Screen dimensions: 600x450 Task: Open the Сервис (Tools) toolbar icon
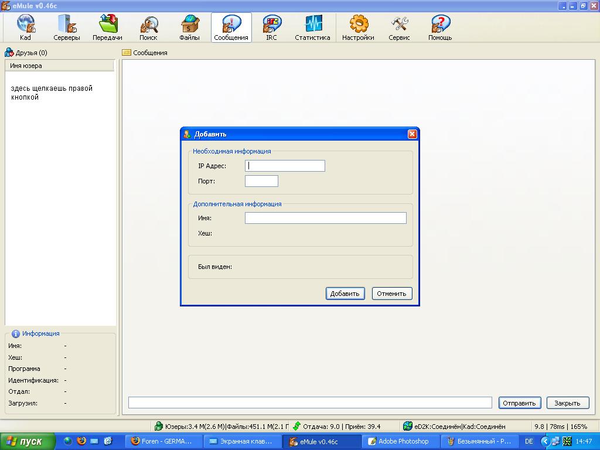coord(399,28)
